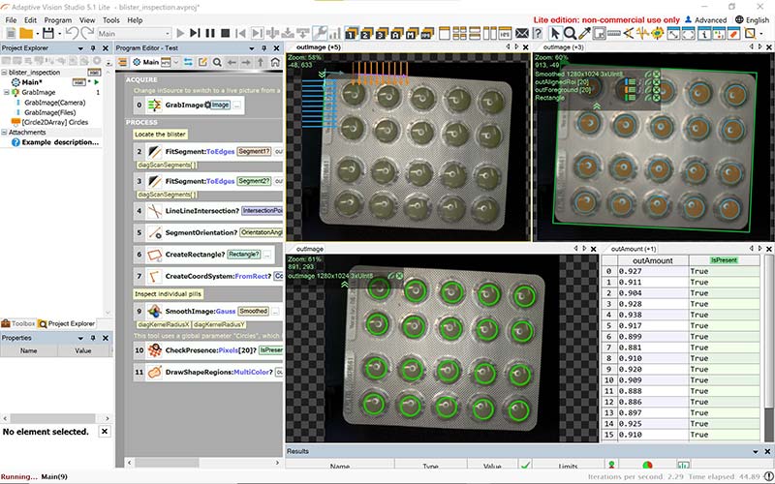The width and height of the screenshot is (775, 484).
Task: Toggle pin on the Project Explorer panel
Action: 94,47
